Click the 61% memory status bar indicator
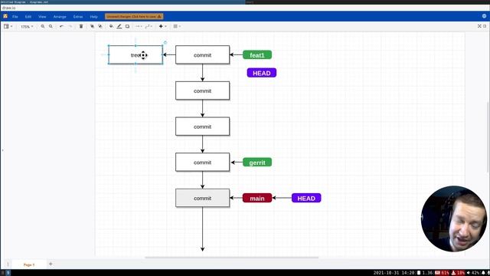The image size is (490, 276). [x=443, y=273]
